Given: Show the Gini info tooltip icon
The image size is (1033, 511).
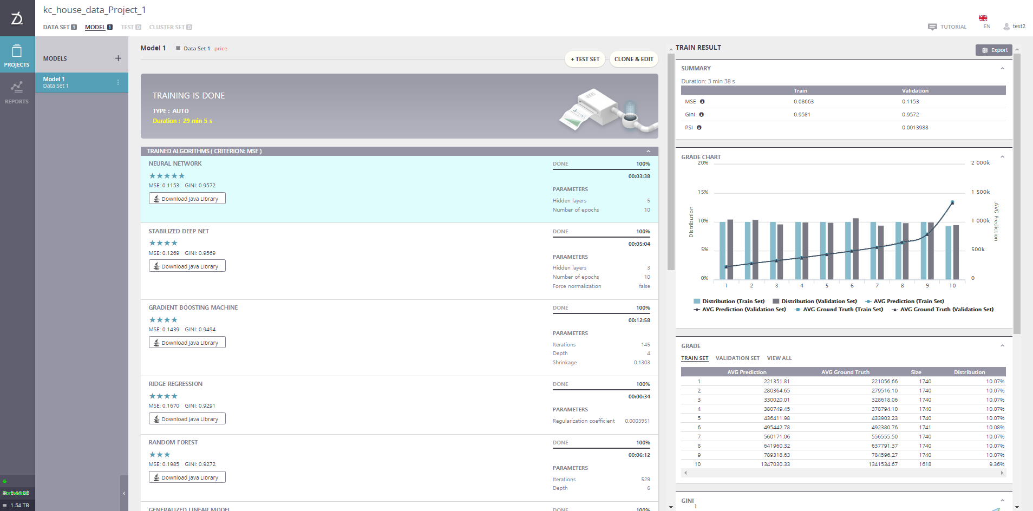Looking at the screenshot, I should coord(702,114).
